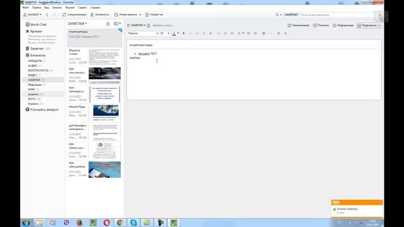Expand the Новая заметка dropdown arrow
Image resolution: width=404 pixels, height=227 pixels.
tap(140, 15)
